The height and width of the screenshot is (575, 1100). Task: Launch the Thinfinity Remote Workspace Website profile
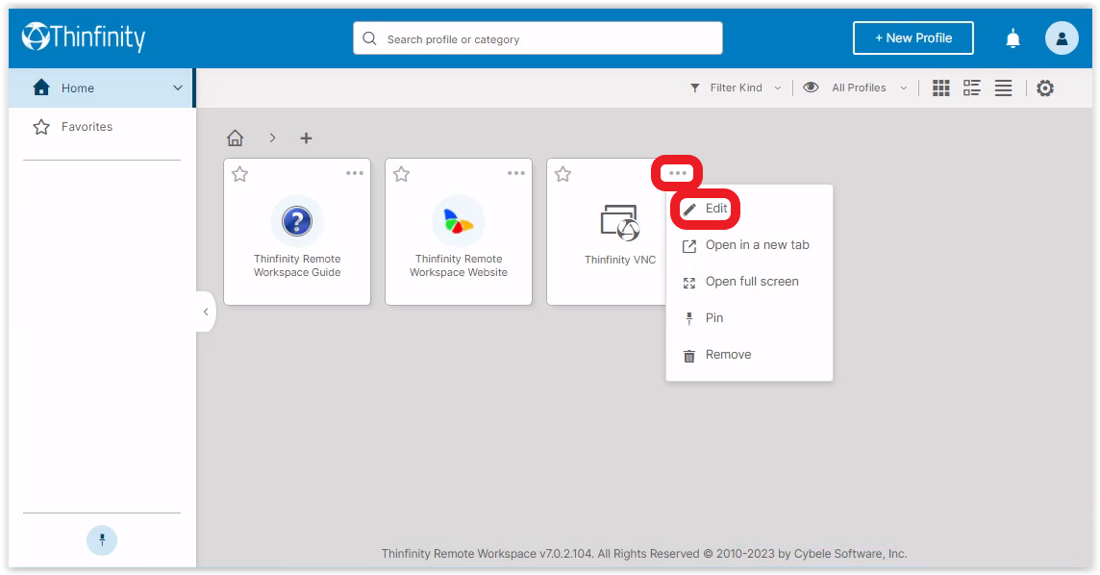[458, 232]
